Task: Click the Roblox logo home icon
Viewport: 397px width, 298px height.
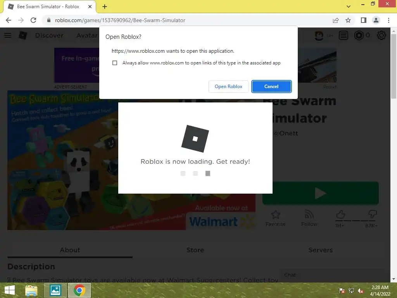Action: point(23,35)
